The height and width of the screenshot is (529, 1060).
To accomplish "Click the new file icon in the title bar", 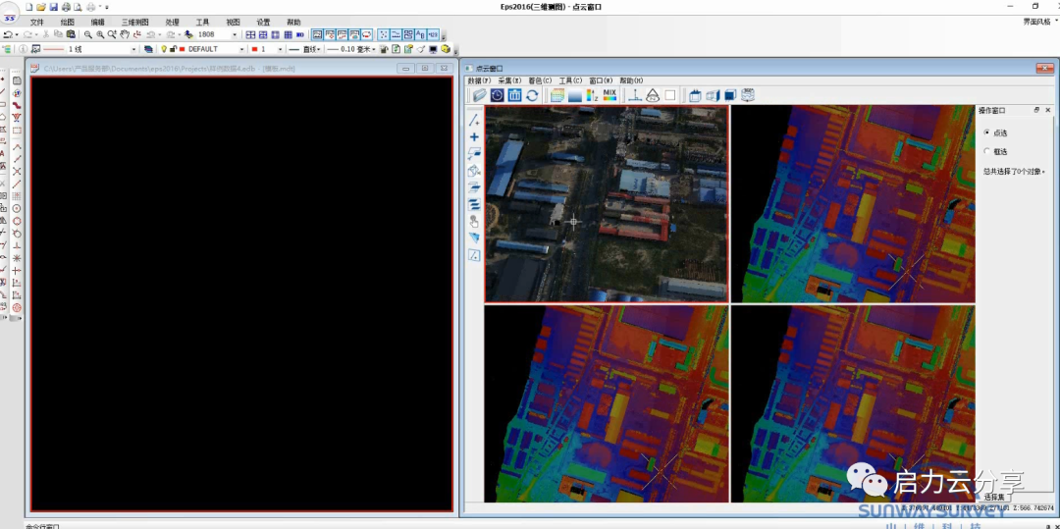I will point(29,6).
